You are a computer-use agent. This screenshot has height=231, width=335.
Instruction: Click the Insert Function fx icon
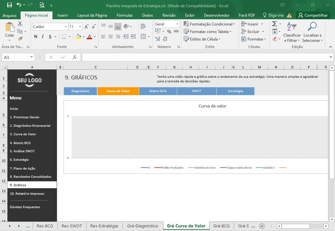point(75,57)
